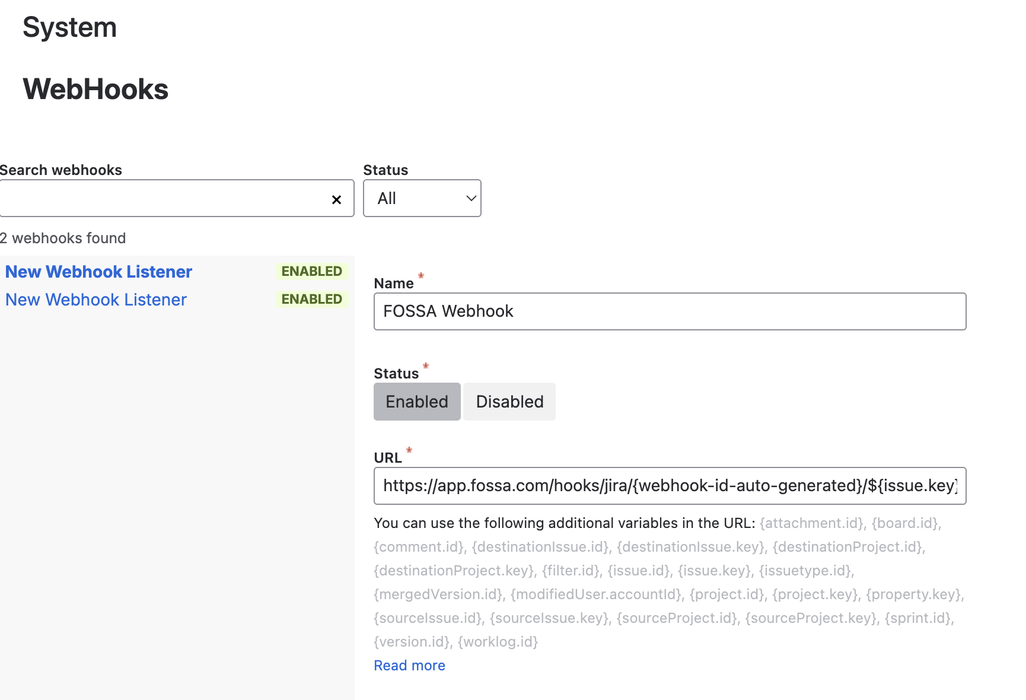Click the URL field label
This screenshot has width=1026, height=700.
tap(388, 458)
